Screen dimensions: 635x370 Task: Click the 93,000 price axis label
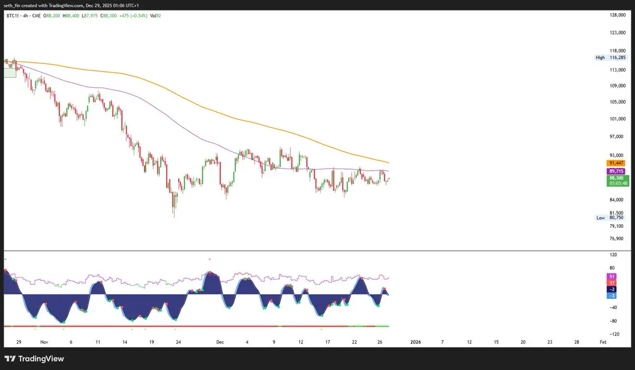pyautogui.click(x=618, y=155)
